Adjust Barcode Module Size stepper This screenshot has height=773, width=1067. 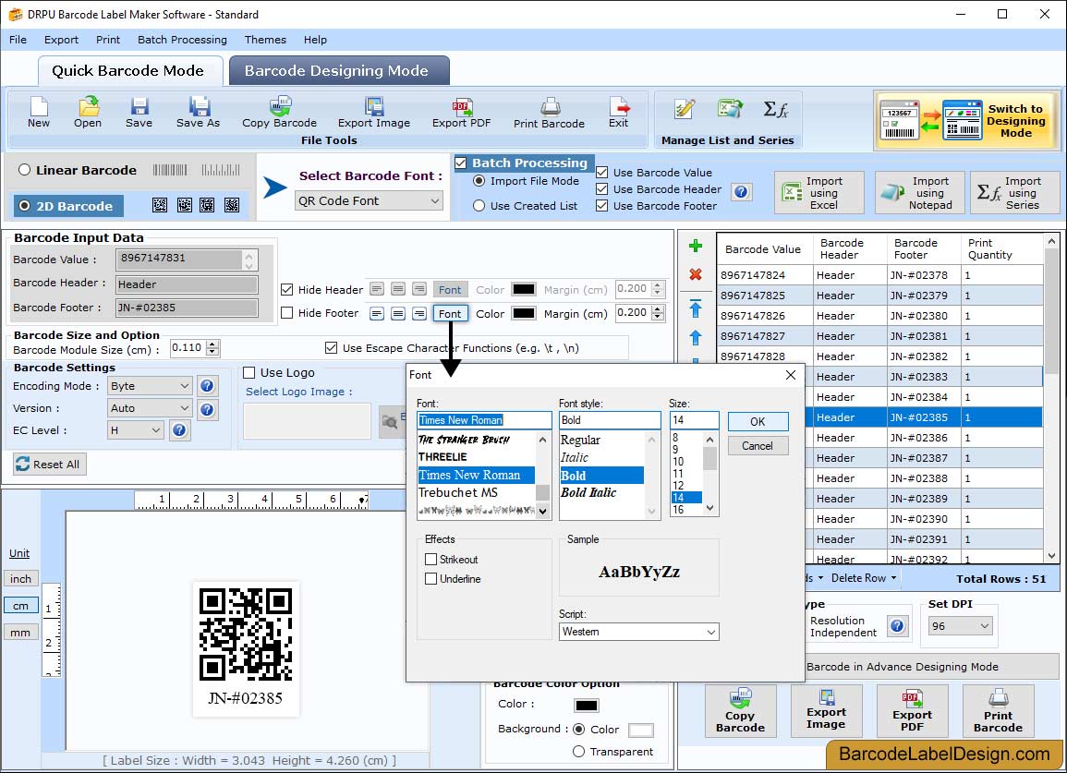click(213, 348)
